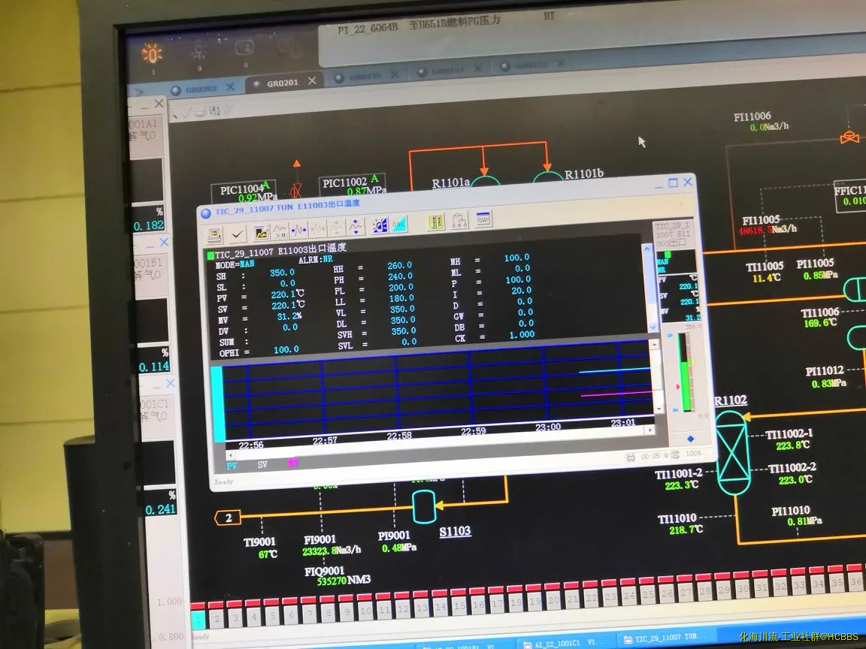Click the FI9001 flow tag

(319, 539)
